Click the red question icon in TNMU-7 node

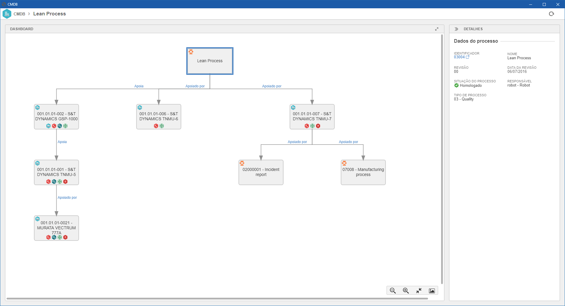click(x=318, y=126)
